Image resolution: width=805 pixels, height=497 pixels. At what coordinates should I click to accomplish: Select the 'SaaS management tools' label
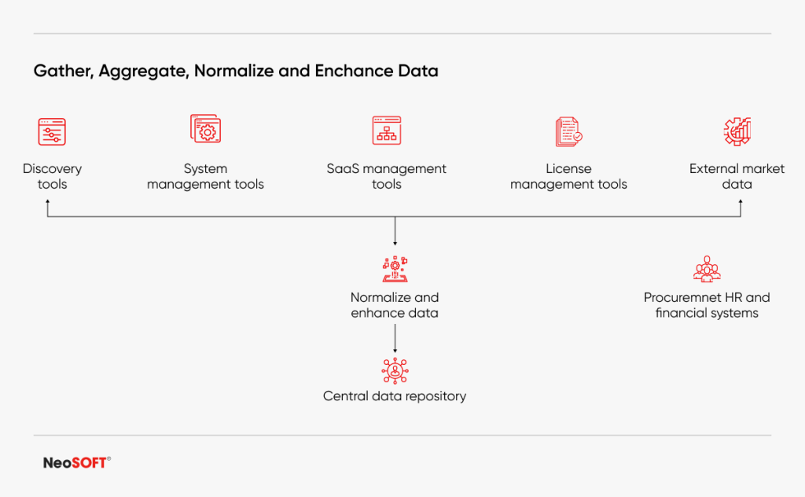point(387,176)
